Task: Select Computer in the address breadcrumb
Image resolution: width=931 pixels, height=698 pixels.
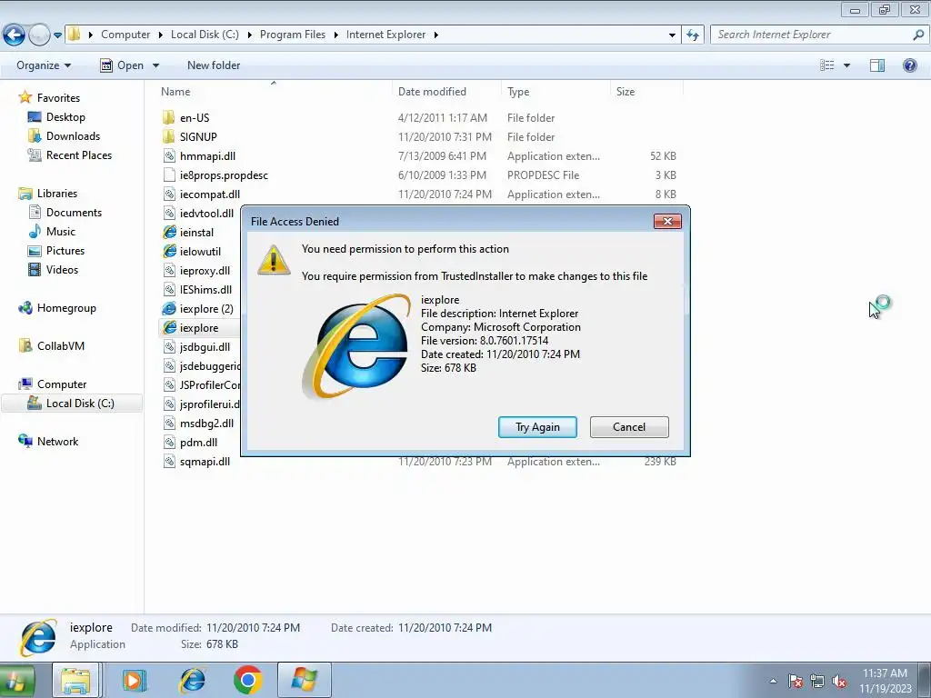Action: pyautogui.click(x=125, y=35)
